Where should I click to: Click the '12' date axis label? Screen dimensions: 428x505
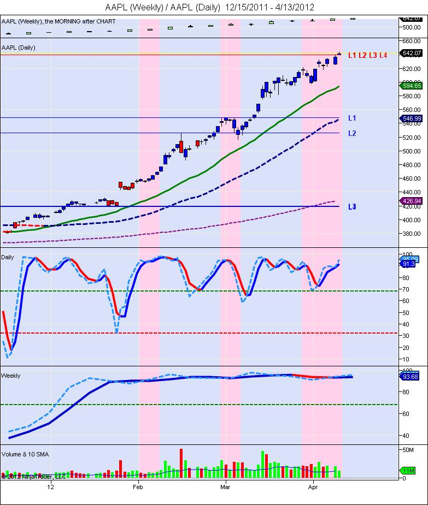(50, 487)
